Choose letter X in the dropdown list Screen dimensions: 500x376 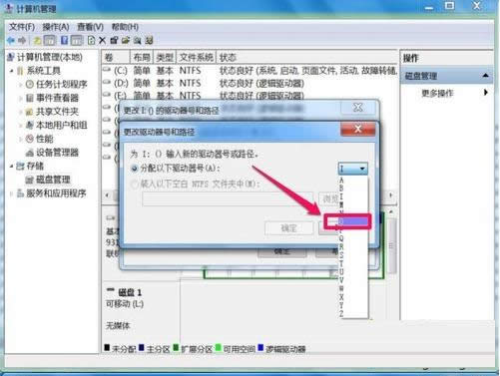tap(353, 296)
